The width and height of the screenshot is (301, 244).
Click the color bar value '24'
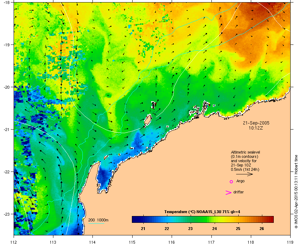(214, 229)
